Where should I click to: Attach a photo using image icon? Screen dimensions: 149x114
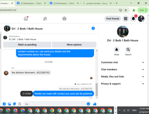10,104
